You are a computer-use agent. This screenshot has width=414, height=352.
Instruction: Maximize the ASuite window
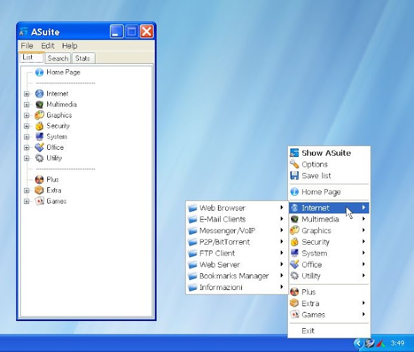click(x=131, y=32)
